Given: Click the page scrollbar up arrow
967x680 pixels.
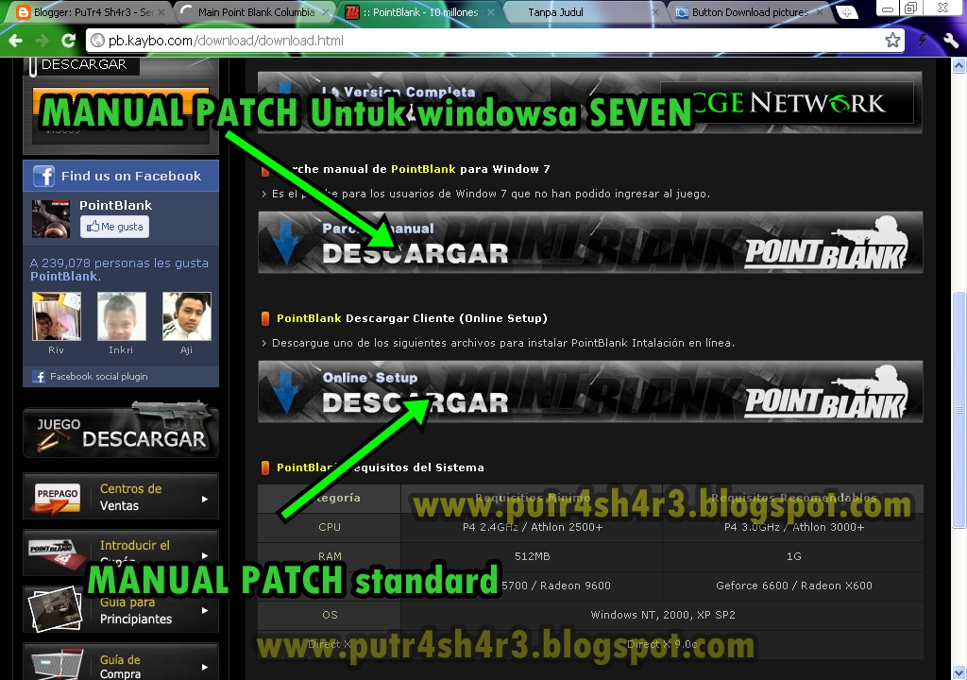Looking at the screenshot, I should tap(959, 65).
